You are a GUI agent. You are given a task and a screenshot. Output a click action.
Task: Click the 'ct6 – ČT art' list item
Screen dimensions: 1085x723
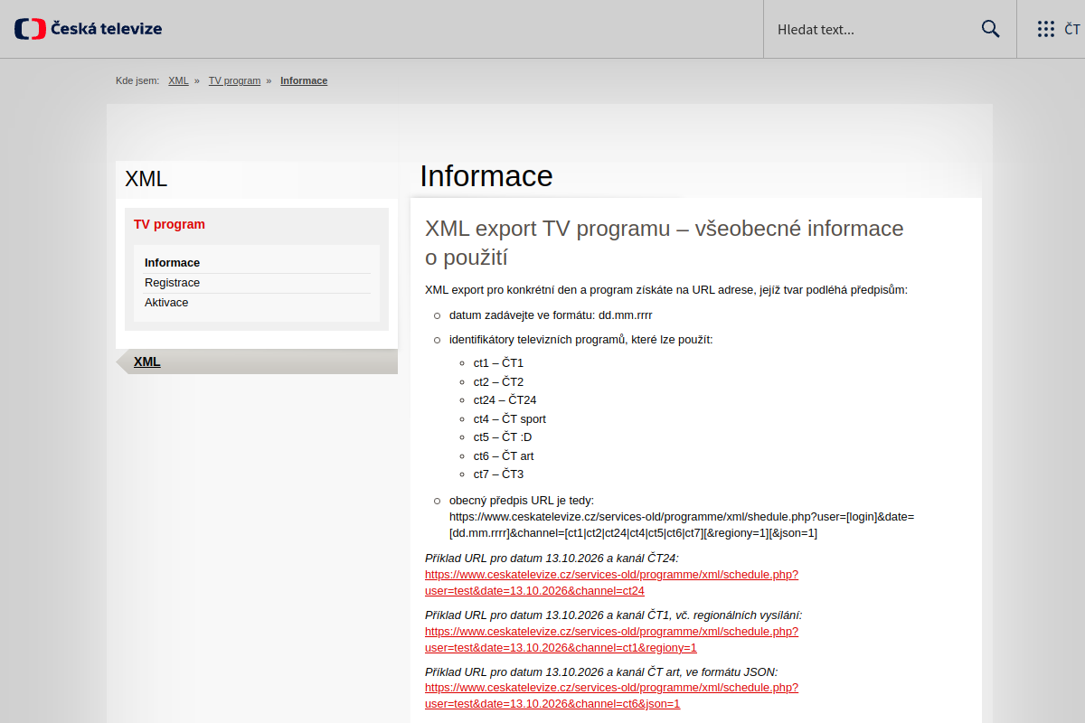(x=504, y=456)
